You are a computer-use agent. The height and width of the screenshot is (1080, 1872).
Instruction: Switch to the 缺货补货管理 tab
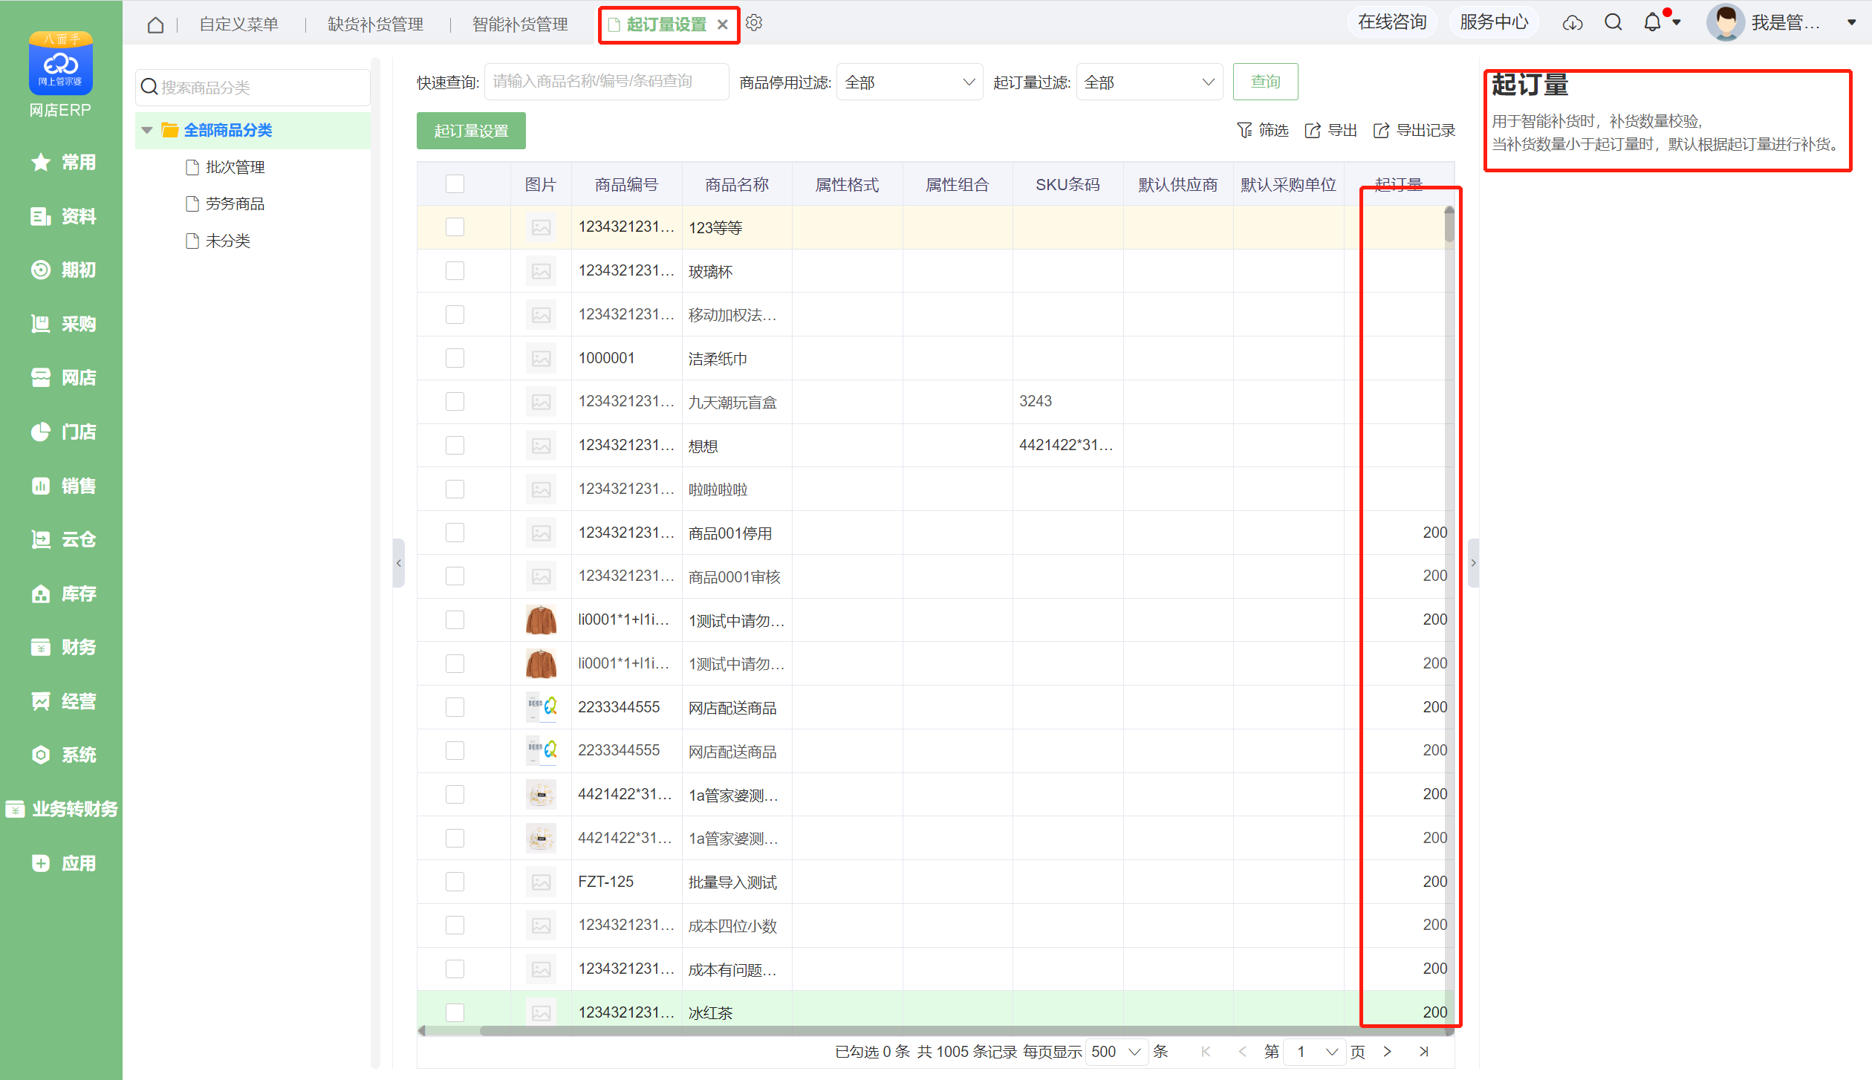(376, 25)
